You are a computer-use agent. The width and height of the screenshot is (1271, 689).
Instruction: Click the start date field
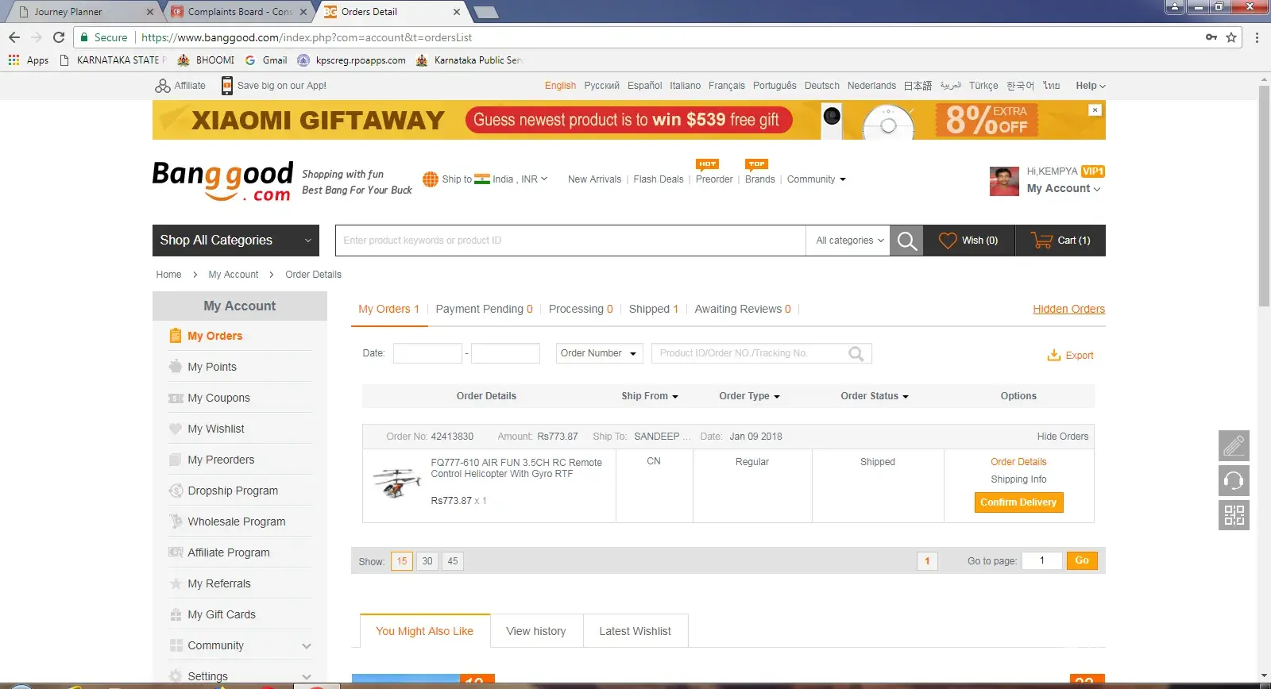[x=427, y=353]
